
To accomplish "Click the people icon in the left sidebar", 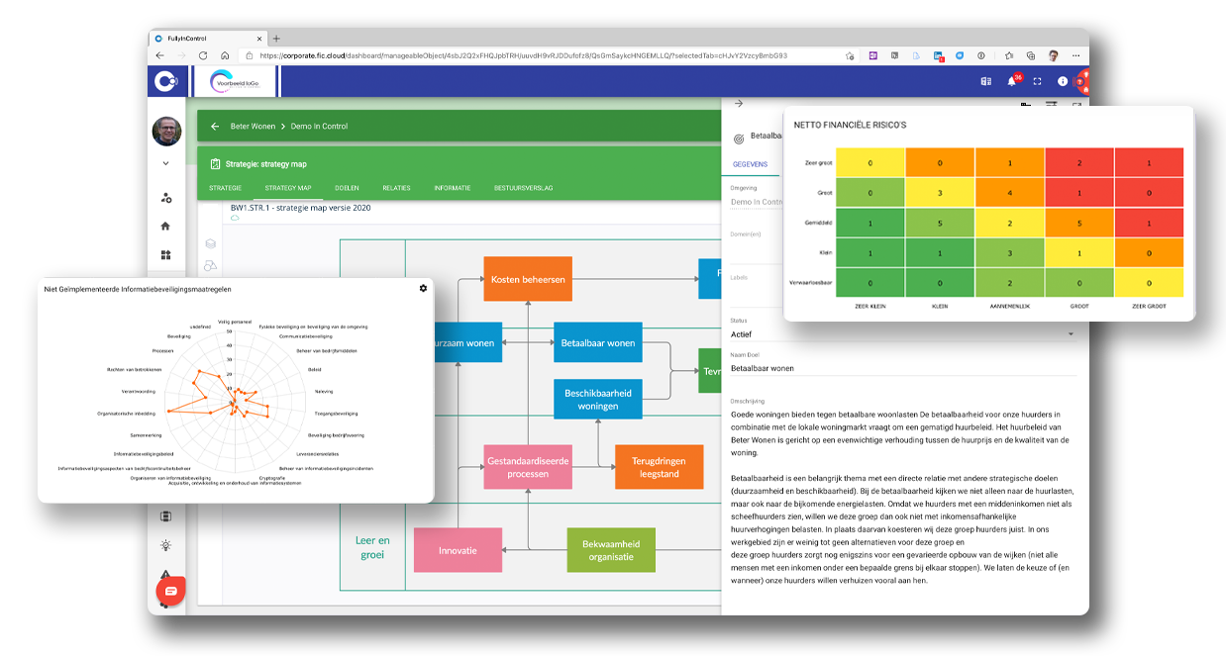I will coord(166,198).
